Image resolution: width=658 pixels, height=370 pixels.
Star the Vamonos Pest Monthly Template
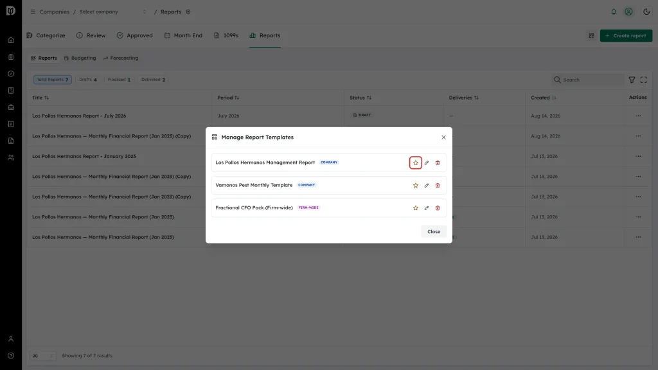coord(416,186)
